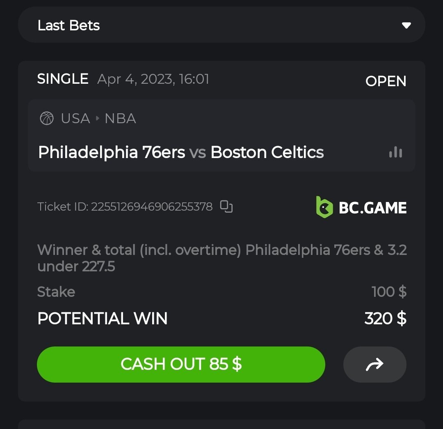Click the basketball sport icon
The image size is (443, 429).
(x=47, y=119)
